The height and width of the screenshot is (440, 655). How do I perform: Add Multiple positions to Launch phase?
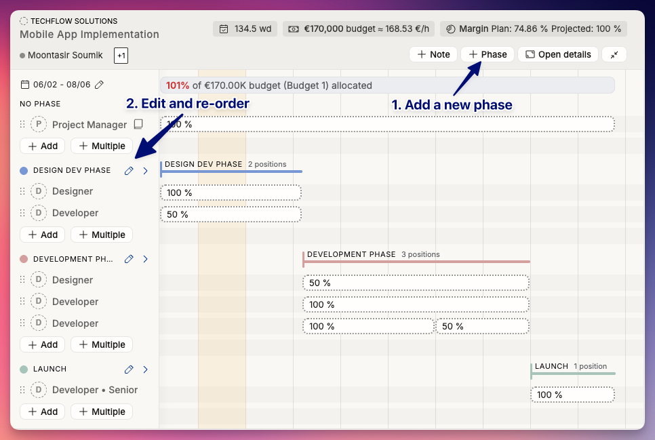(102, 412)
